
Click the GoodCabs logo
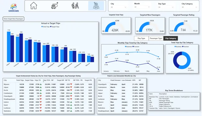[x=14, y=8]
